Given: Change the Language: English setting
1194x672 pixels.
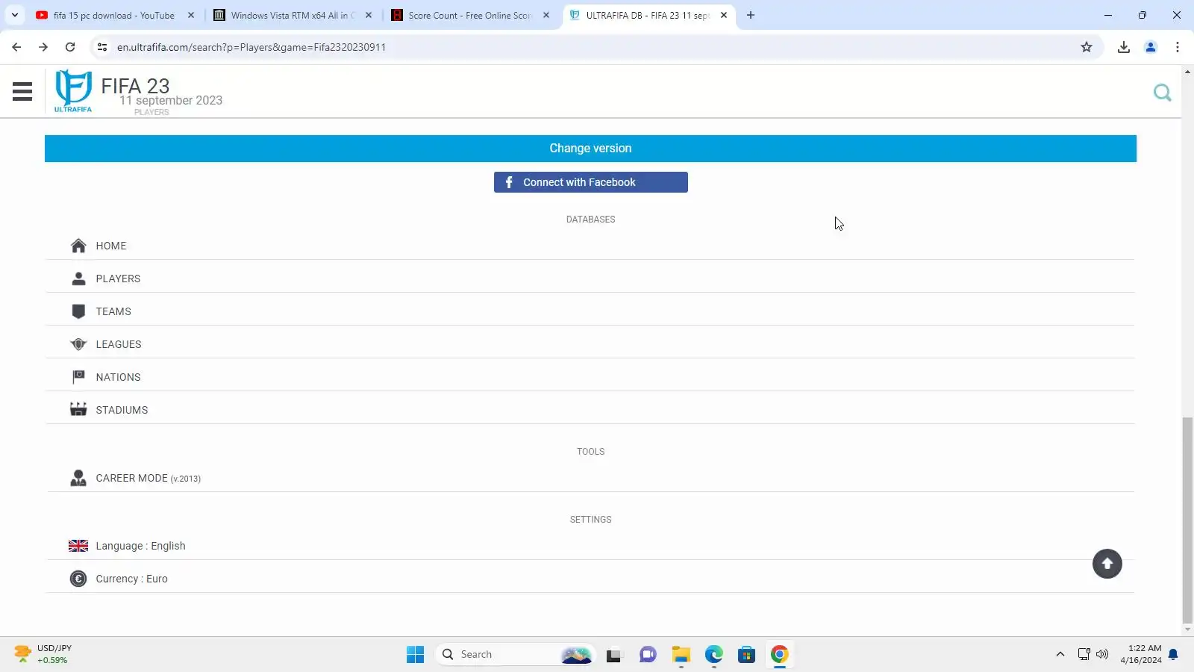Looking at the screenshot, I should (590, 546).
